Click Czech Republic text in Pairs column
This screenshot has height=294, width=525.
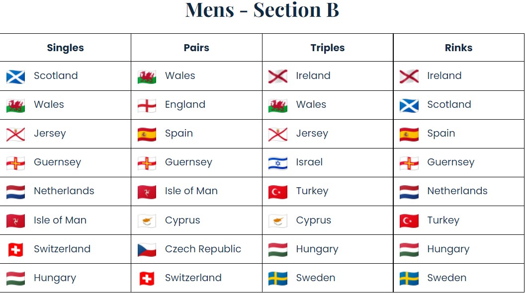[x=203, y=249]
